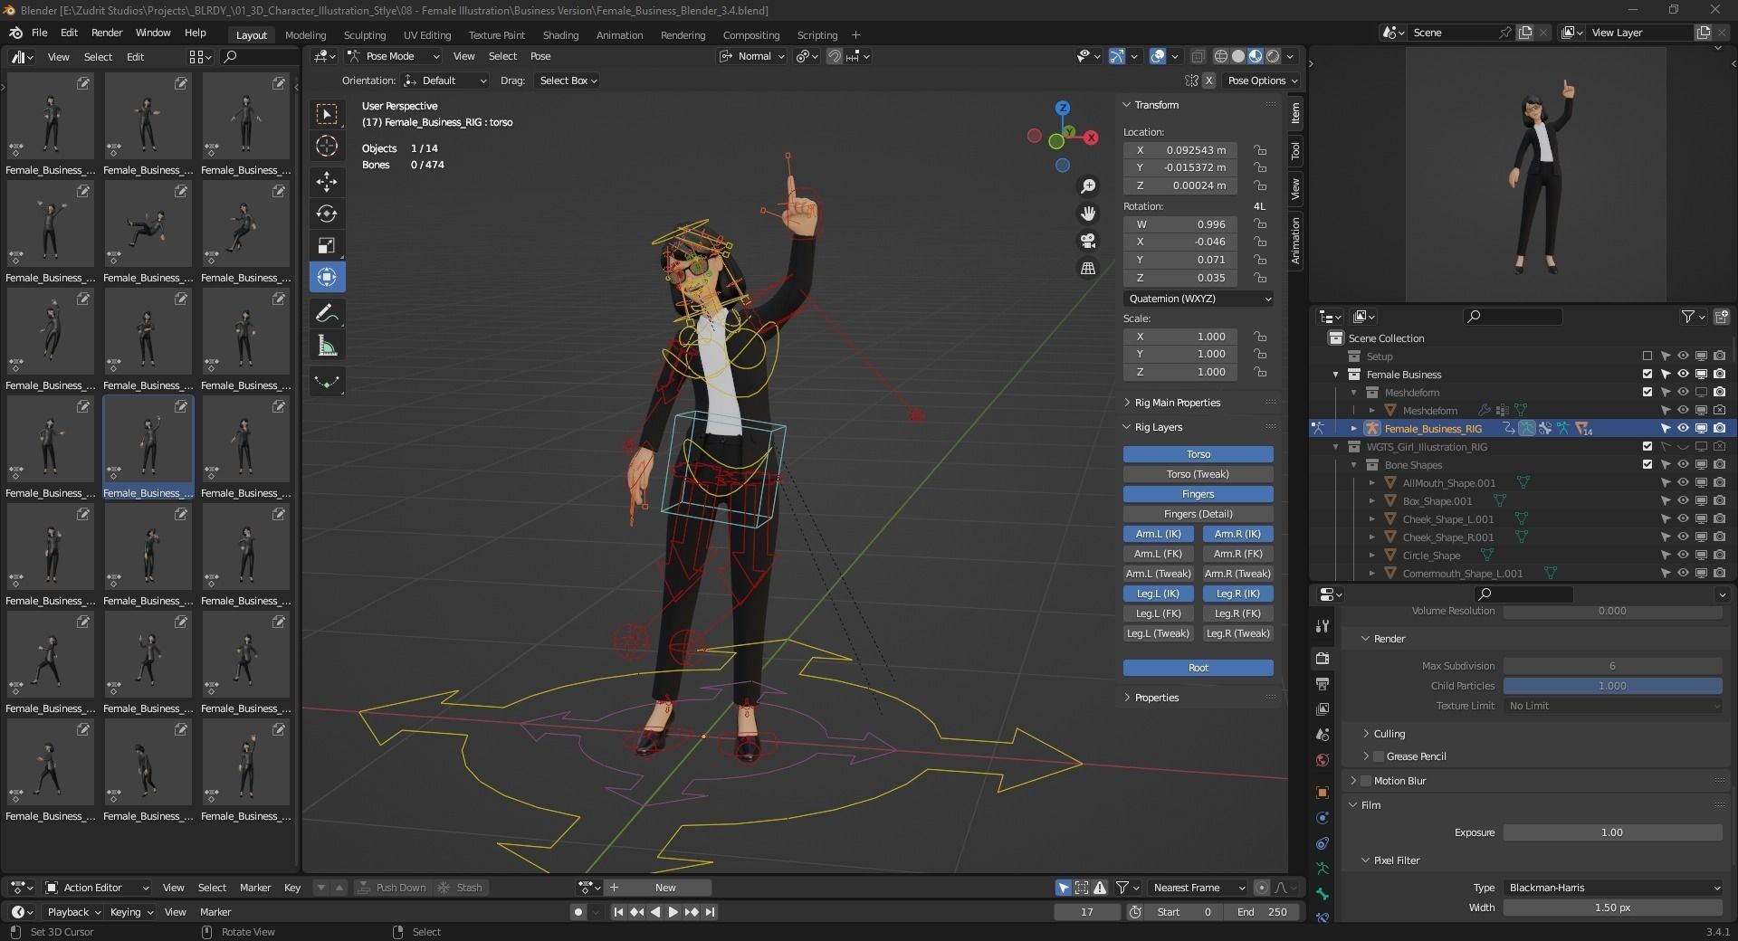The width and height of the screenshot is (1738, 941).
Task: Switch to UV Editing workspace tab
Action: [427, 35]
